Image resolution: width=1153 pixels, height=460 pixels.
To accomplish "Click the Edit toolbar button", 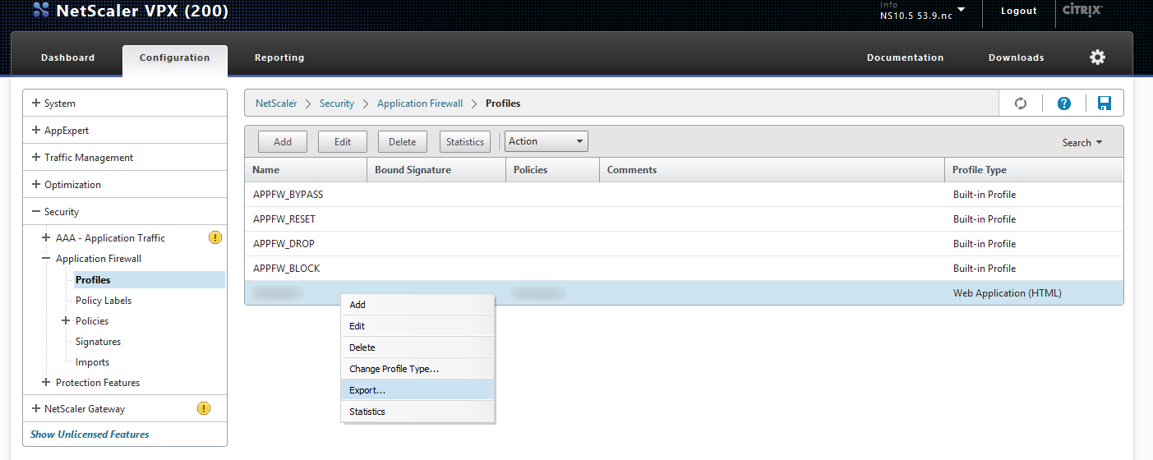I will (x=343, y=142).
